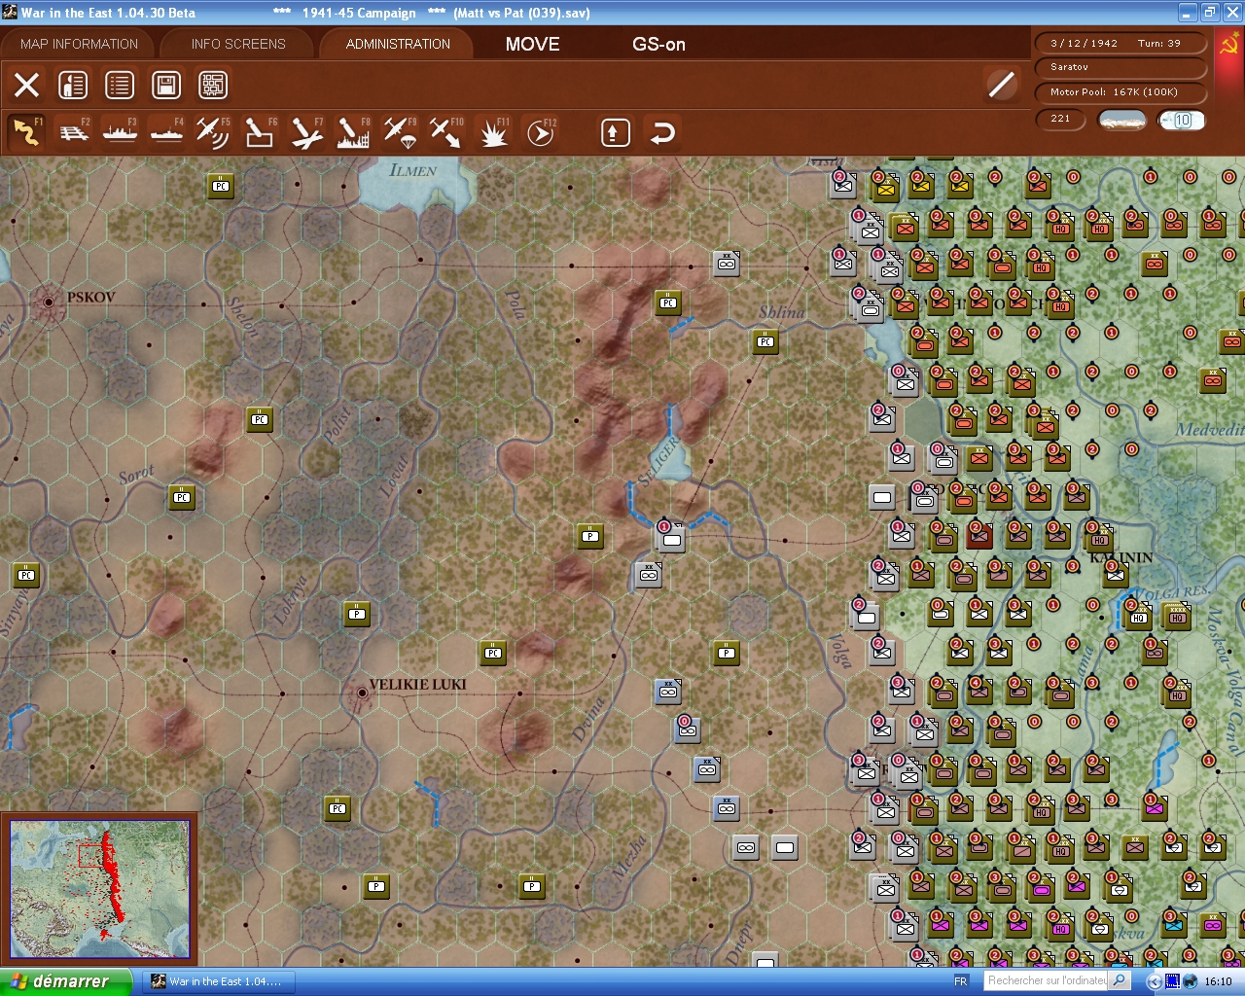This screenshot has height=996, width=1245.
Task: Click the red viewport rectangle on the minimap
Action: pyautogui.click(x=92, y=856)
